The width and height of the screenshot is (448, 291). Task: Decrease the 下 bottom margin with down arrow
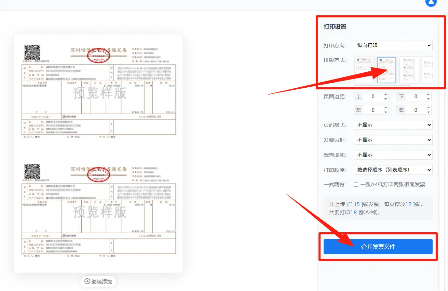(x=428, y=99)
